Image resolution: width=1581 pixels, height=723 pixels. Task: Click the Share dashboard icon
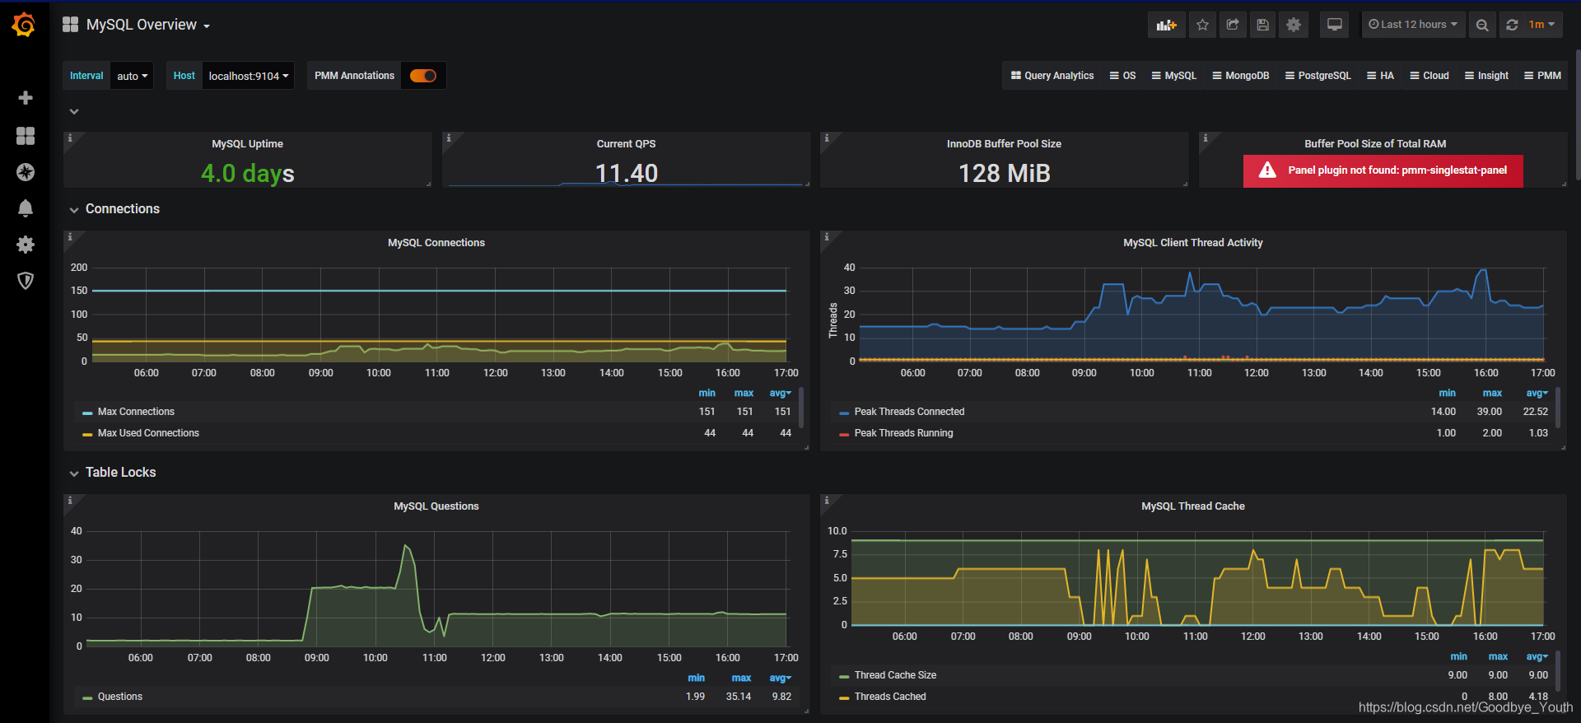[1233, 25]
